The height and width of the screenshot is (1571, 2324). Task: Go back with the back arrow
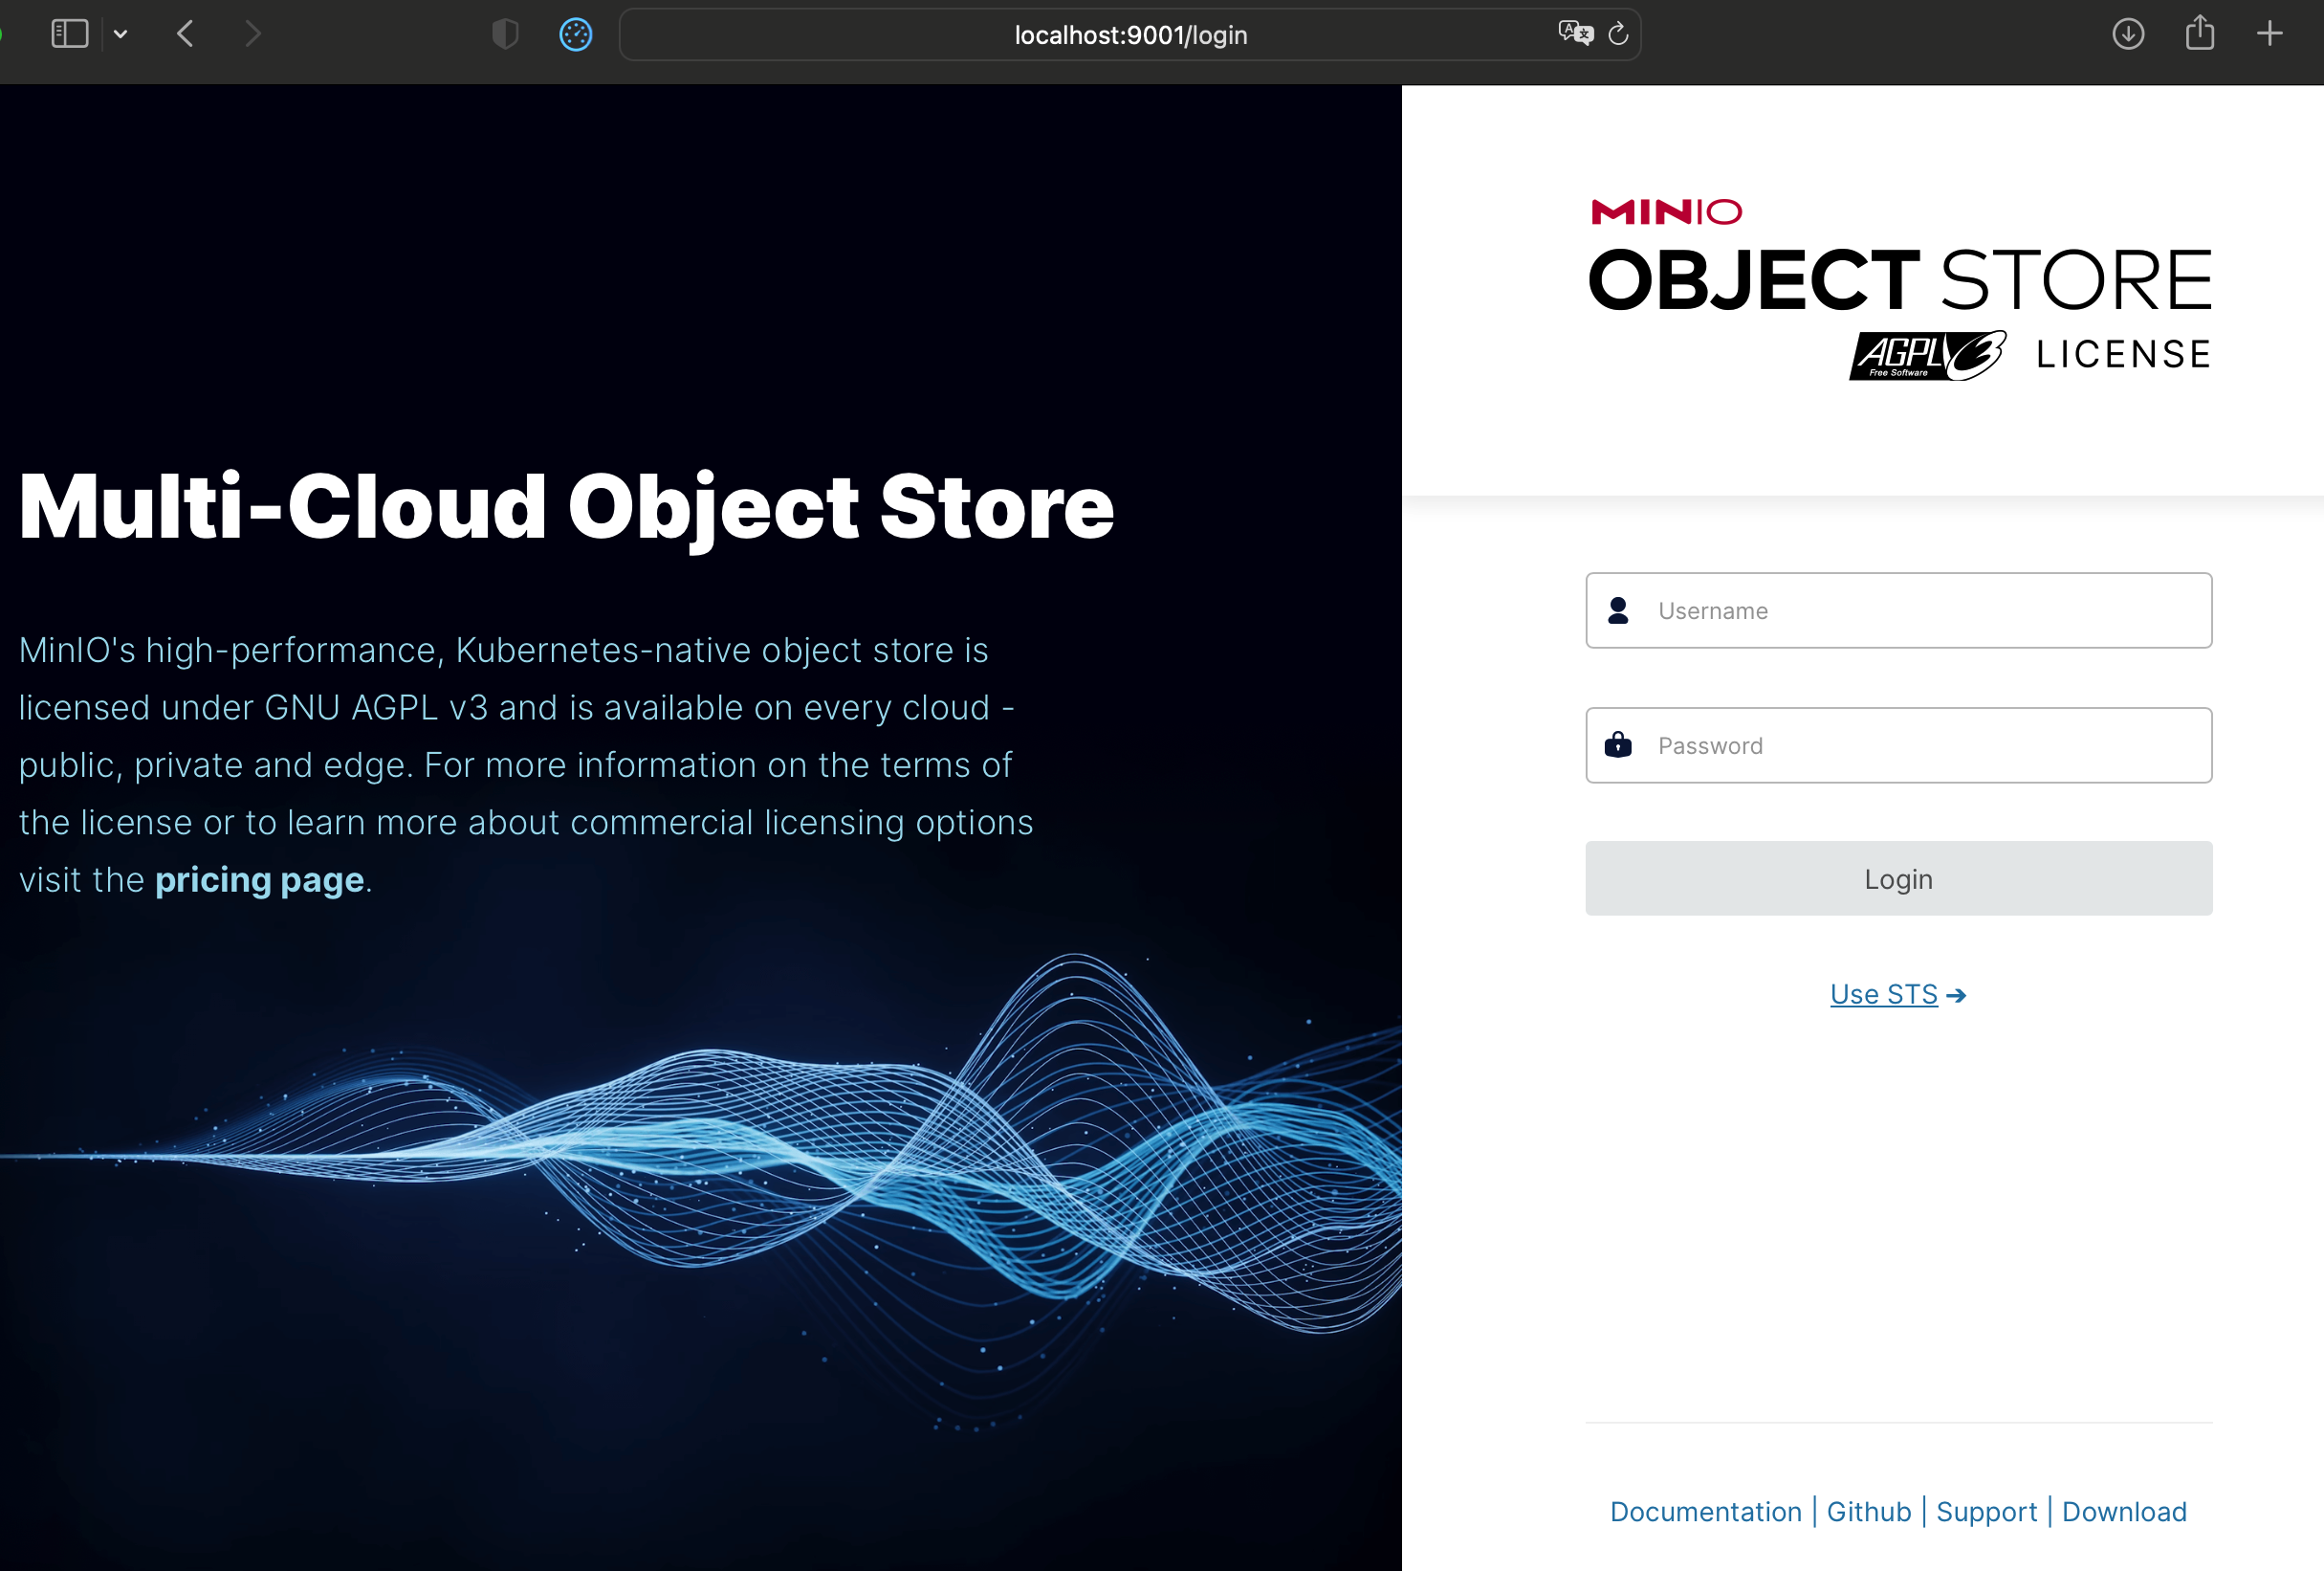pos(185,34)
